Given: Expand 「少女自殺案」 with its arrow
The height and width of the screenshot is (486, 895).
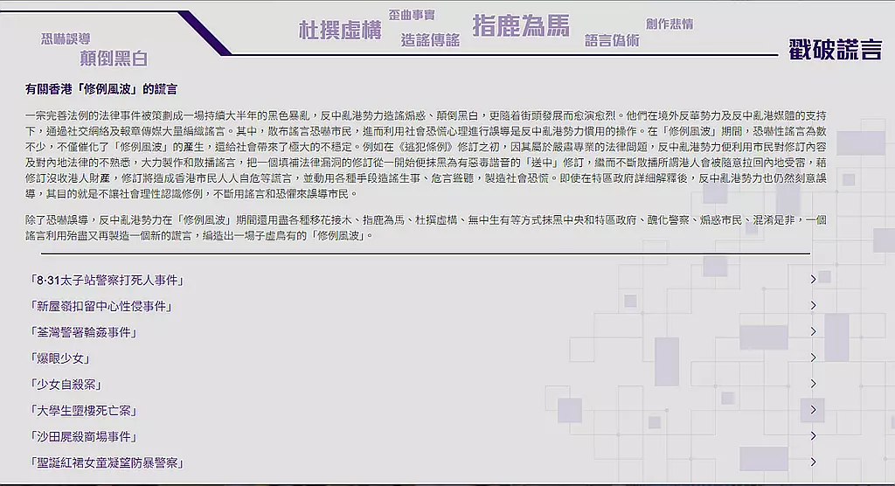Looking at the screenshot, I should pyautogui.click(x=813, y=384).
